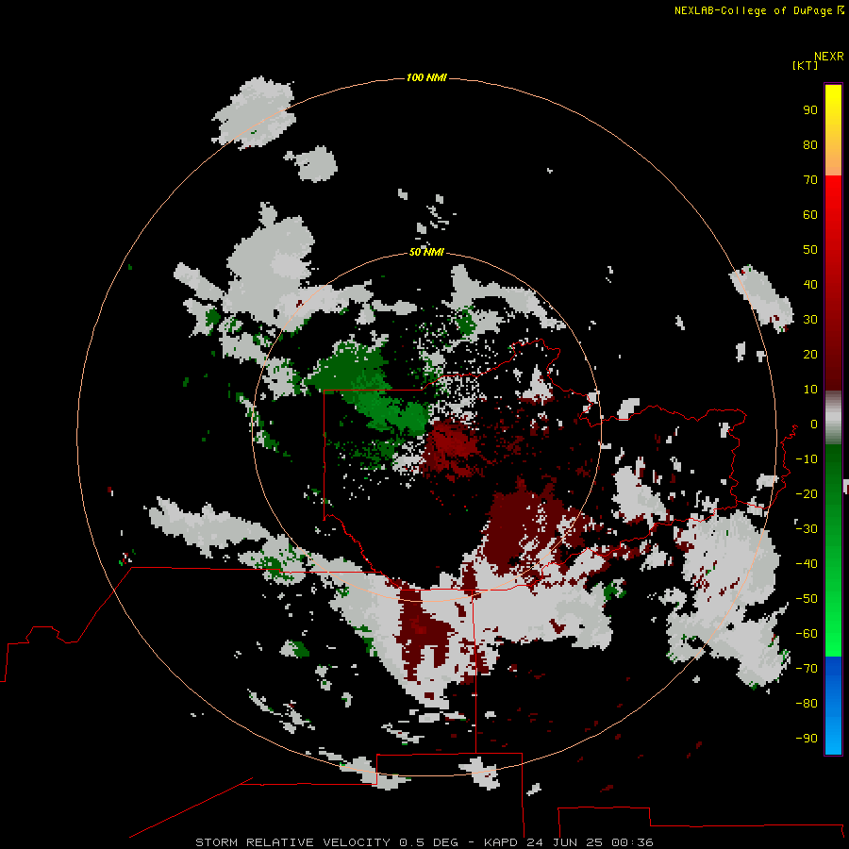
Task: Click the -60 knot scale label
Action: click(x=807, y=634)
